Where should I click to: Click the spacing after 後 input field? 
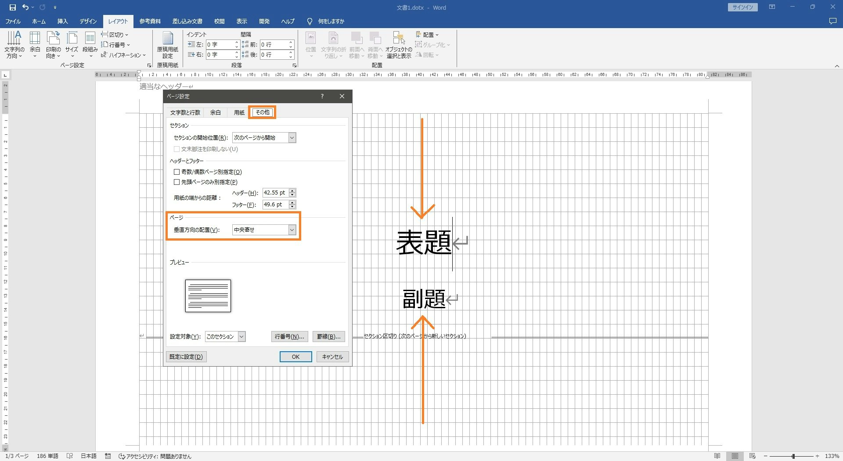pyautogui.click(x=274, y=55)
